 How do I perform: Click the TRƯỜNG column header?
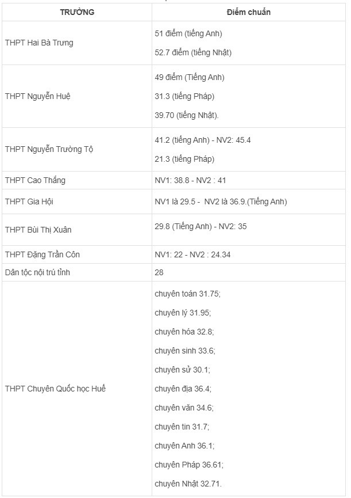click(76, 12)
